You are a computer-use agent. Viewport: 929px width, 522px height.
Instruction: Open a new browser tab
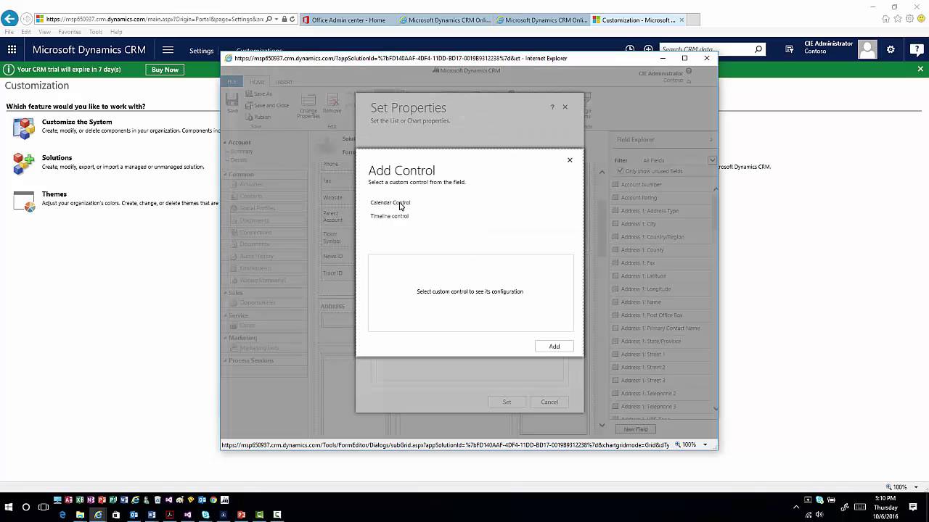point(693,20)
